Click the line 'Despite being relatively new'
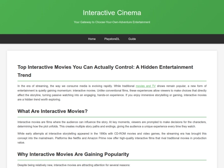Screen dimensions: 224x168 coord(74,165)
